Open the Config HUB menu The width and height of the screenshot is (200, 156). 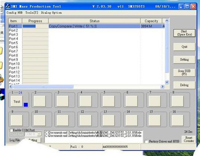pos(14,13)
